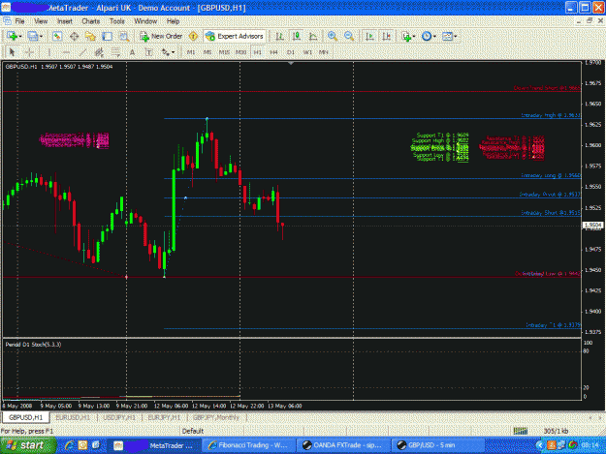This screenshot has height=454, width=606.
Task: Switch to the GBPJPY,Monthly chart tab
Action: 216,418
